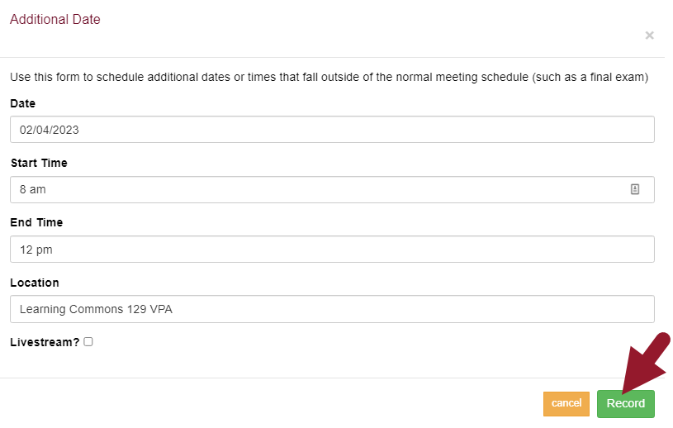The image size is (673, 428).
Task: Click the Additional Date dialog title
Action: tap(55, 20)
